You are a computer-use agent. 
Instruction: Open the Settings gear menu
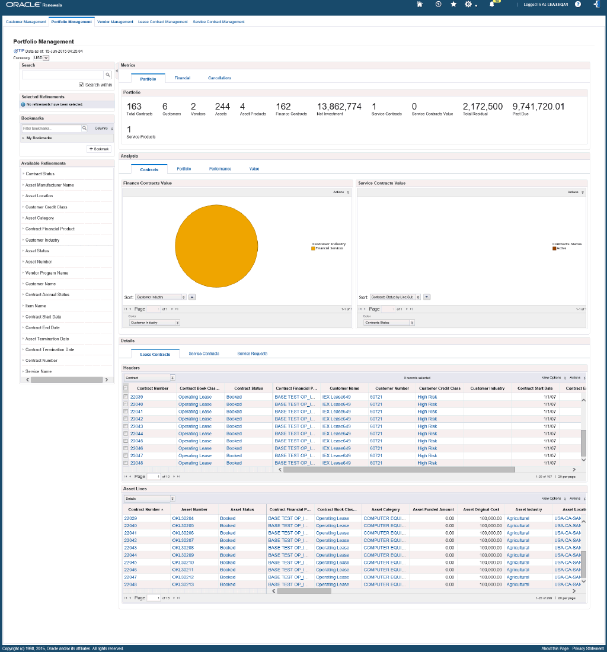[469, 4]
